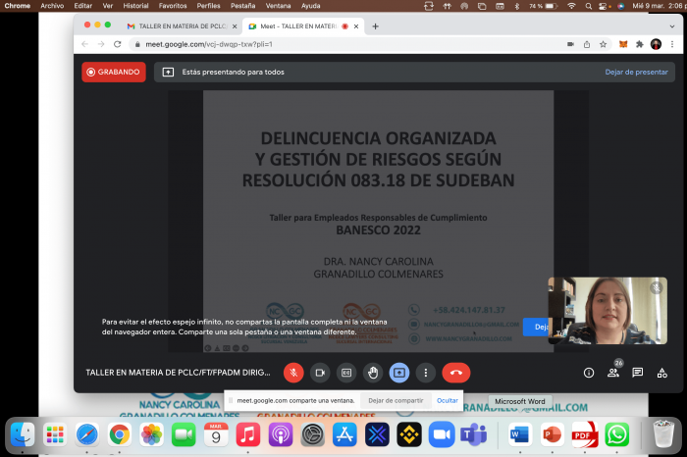
Task: Open PowerPoint from the Dock
Action: tap(552, 434)
